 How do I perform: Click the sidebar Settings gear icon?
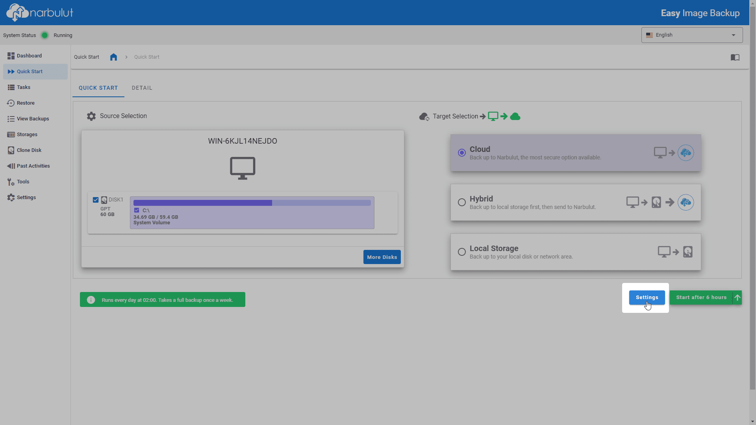pos(11,198)
